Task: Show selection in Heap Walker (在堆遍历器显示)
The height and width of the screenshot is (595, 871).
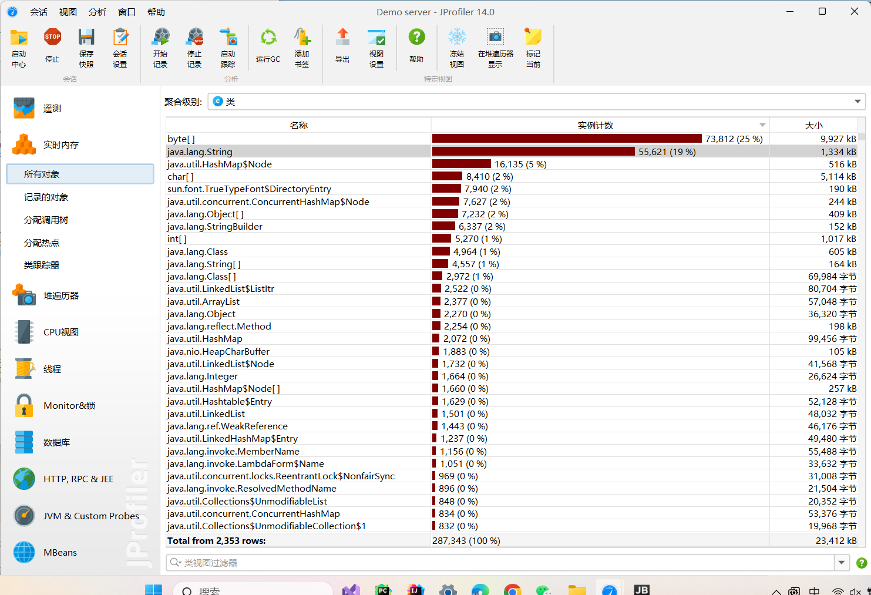Action: [495, 37]
